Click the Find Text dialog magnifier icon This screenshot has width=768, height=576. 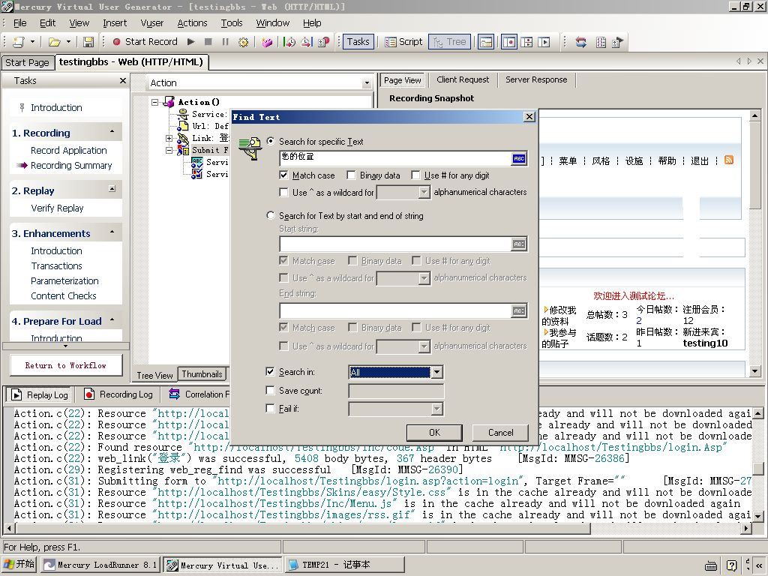tap(250, 148)
